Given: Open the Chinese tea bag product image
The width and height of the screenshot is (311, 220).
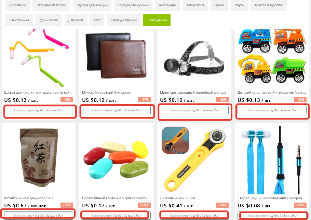Looking at the screenshot, I should click(x=39, y=158).
